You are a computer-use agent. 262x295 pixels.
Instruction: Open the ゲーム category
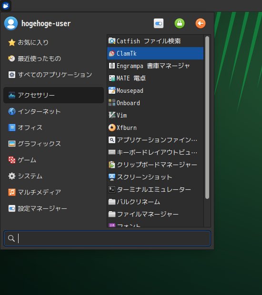click(x=53, y=160)
